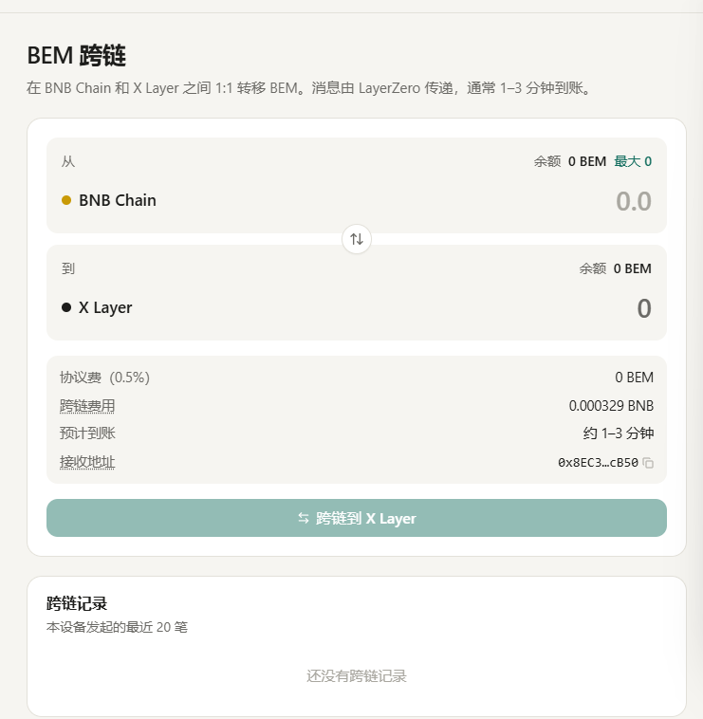This screenshot has width=703, height=719.
Task: Show the 跨链费用 tooltip label
Action: (x=87, y=406)
